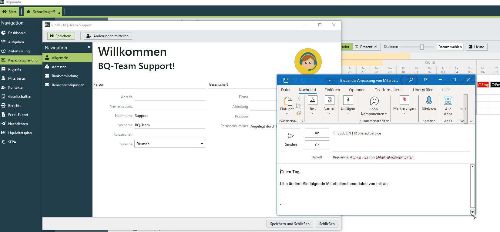Viewport: 500px width, 232px height.
Task: Select Projekte in the main navigation
Action: click(15, 69)
